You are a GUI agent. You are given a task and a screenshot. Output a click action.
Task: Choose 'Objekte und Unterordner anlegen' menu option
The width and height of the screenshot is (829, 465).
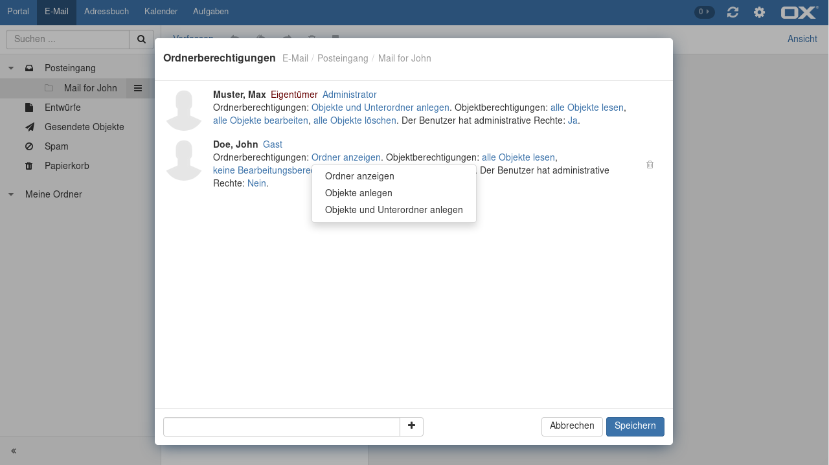(x=393, y=210)
